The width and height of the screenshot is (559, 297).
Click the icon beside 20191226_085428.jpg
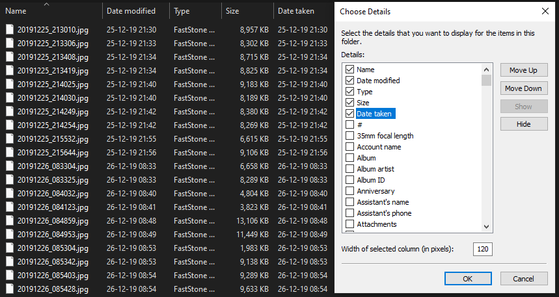[10, 289]
